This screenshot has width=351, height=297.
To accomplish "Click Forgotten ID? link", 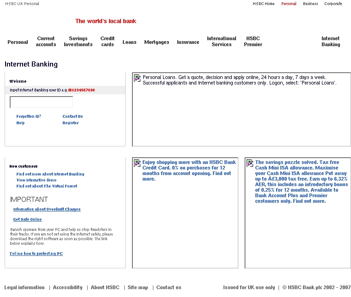I will [29, 116].
